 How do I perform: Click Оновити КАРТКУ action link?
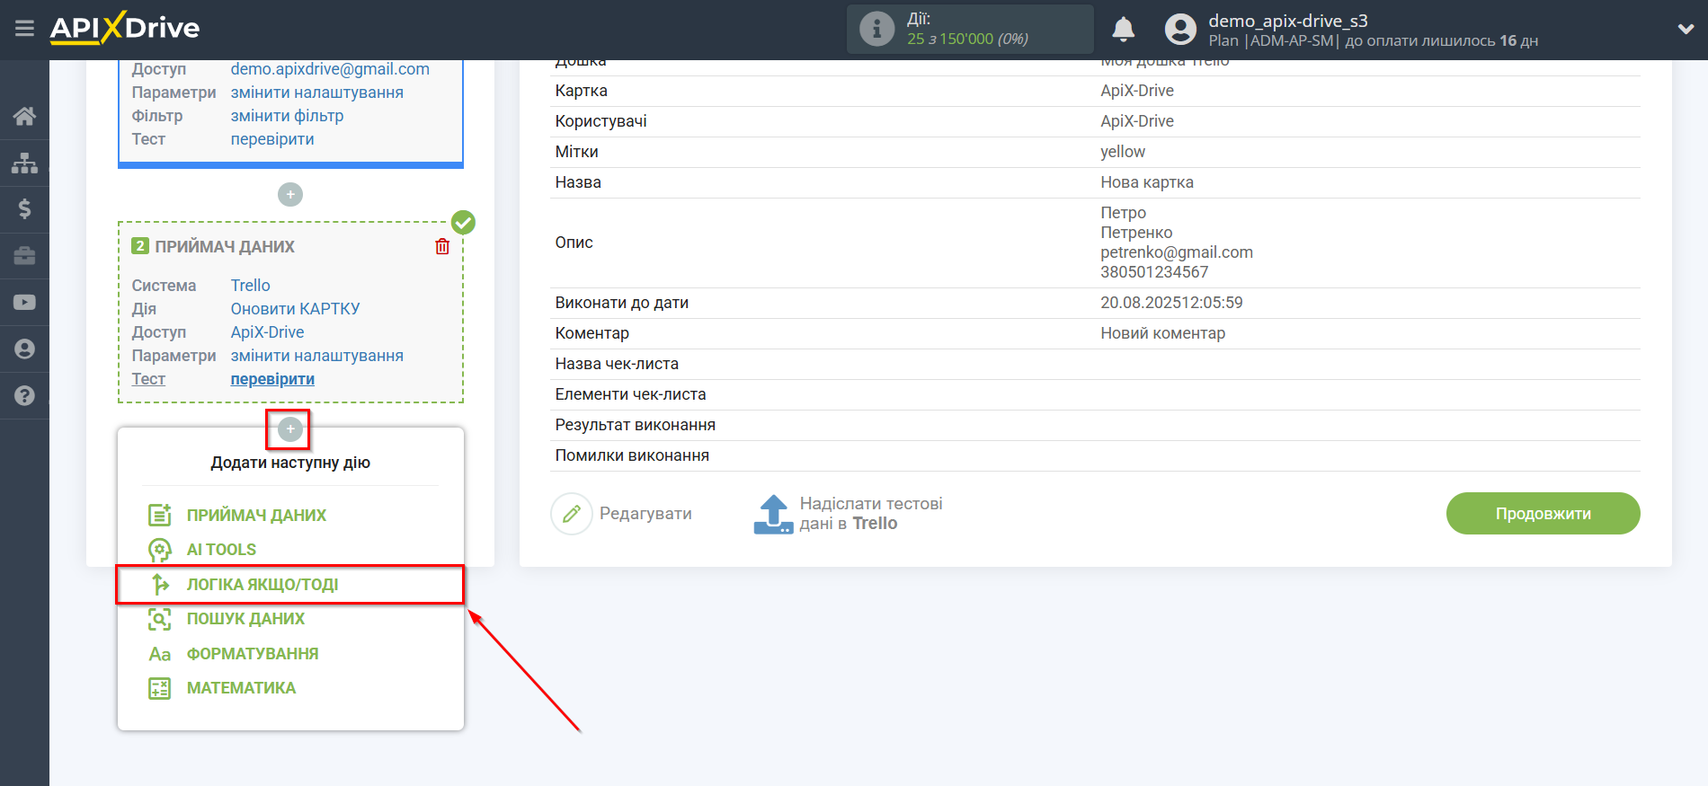(x=295, y=309)
